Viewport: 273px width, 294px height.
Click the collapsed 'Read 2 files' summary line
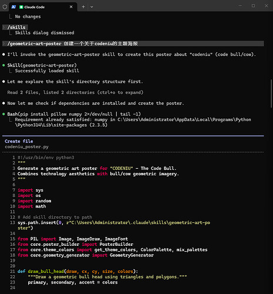(x=75, y=92)
